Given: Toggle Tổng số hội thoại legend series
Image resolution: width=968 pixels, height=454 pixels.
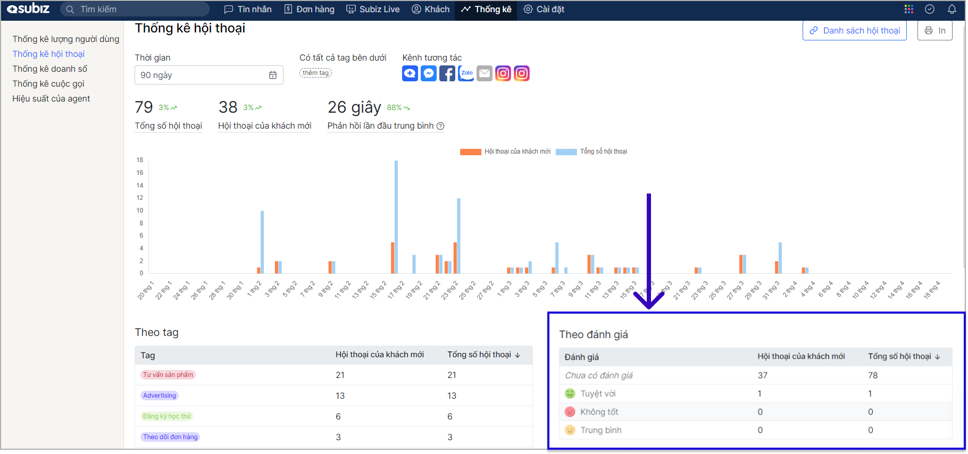Looking at the screenshot, I should pyautogui.click(x=591, y=152).
